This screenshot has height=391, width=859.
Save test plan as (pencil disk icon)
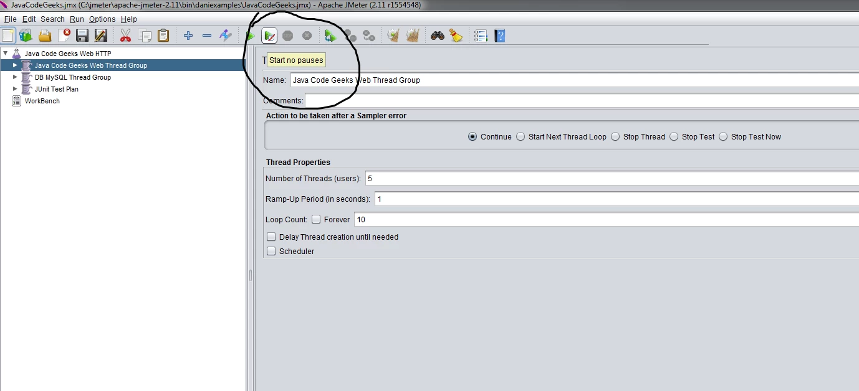tap(100, 35)
